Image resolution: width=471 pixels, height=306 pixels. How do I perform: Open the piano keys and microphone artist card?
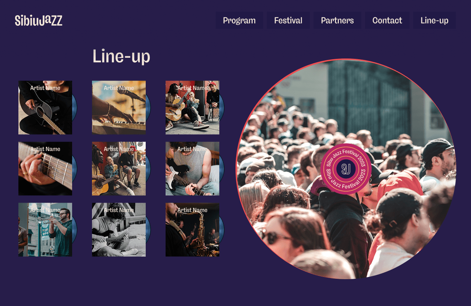[119, 107]
